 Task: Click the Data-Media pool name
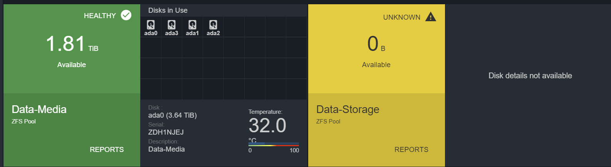[39, 110]
